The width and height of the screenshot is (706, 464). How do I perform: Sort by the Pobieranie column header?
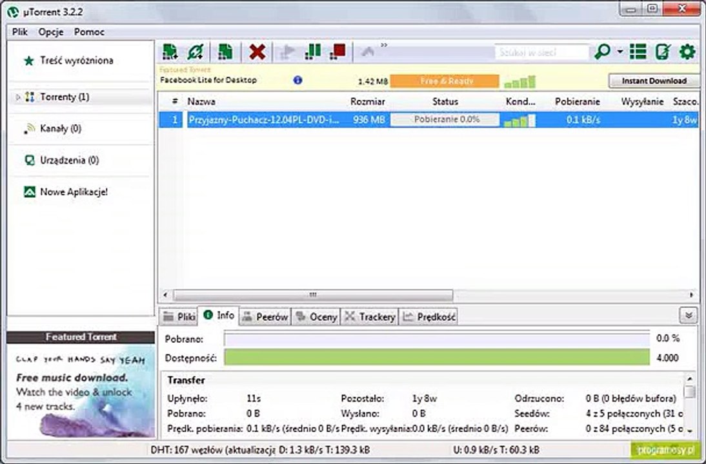[x=577, y=102]
